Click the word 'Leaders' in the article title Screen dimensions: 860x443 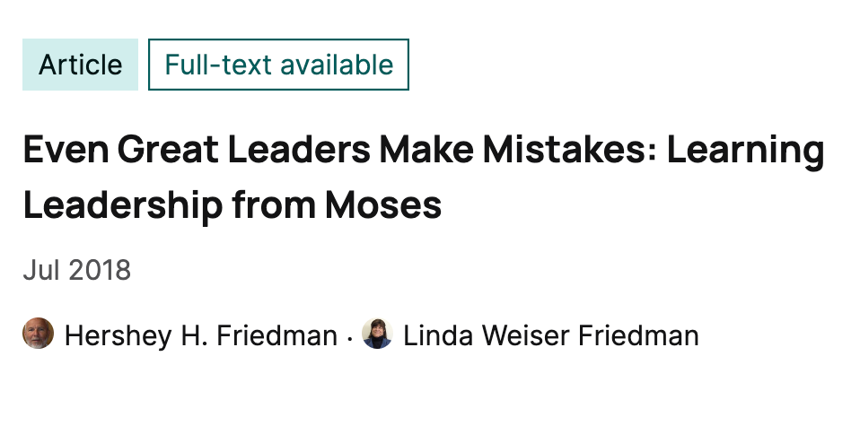coord(299,150)
